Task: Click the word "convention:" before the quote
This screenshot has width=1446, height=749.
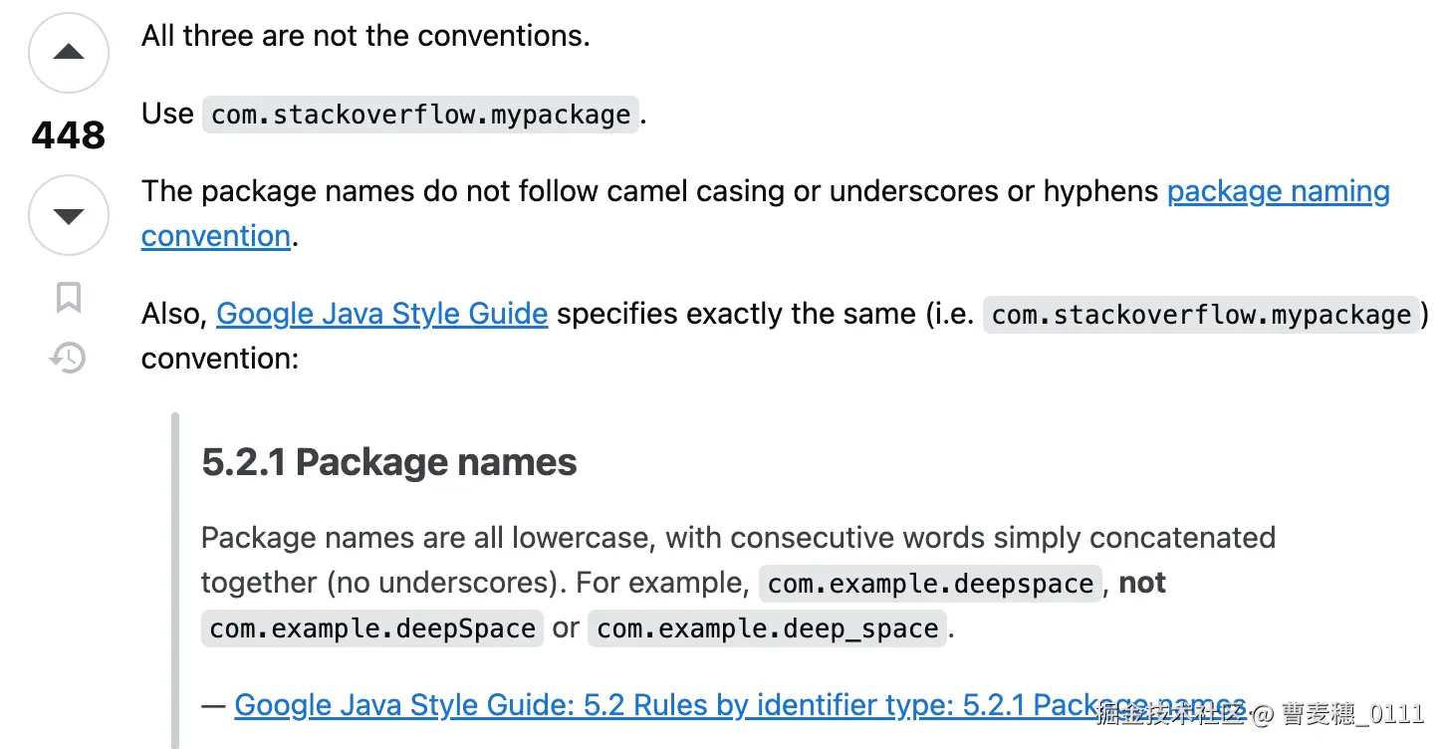Action: point(220,358)
